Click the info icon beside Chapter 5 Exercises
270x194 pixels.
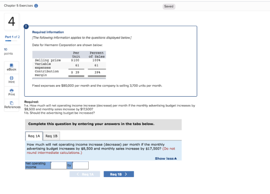point(36,6)
